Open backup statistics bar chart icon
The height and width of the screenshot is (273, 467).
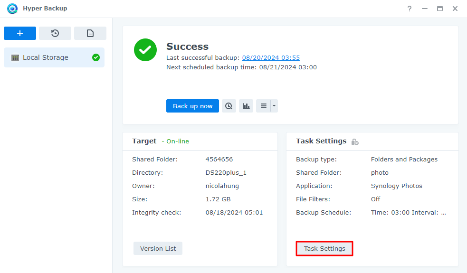pos(246,106)
